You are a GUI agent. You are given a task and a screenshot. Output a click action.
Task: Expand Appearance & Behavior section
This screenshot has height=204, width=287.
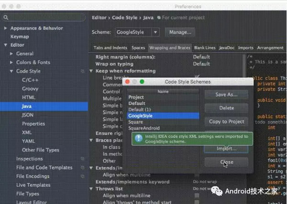point(5,28)
